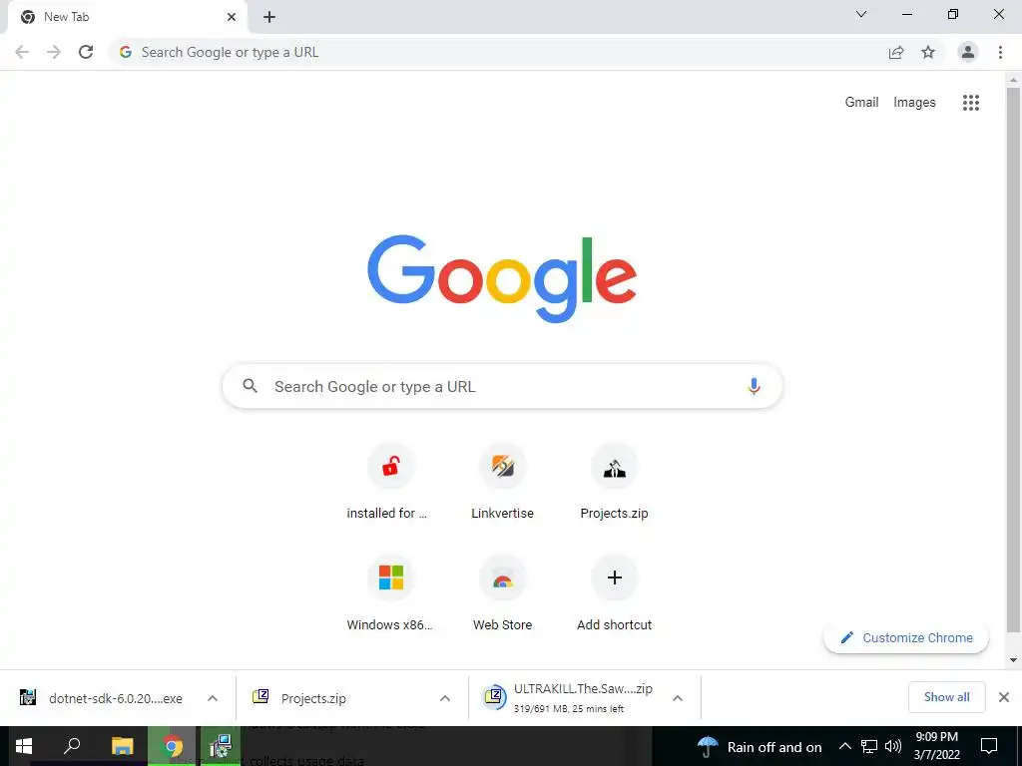Bookmark this tab with the star icon
Image resolution: width=1022 pixels, height=766 pixels.
pyautogui.click(x=928, y=52)
